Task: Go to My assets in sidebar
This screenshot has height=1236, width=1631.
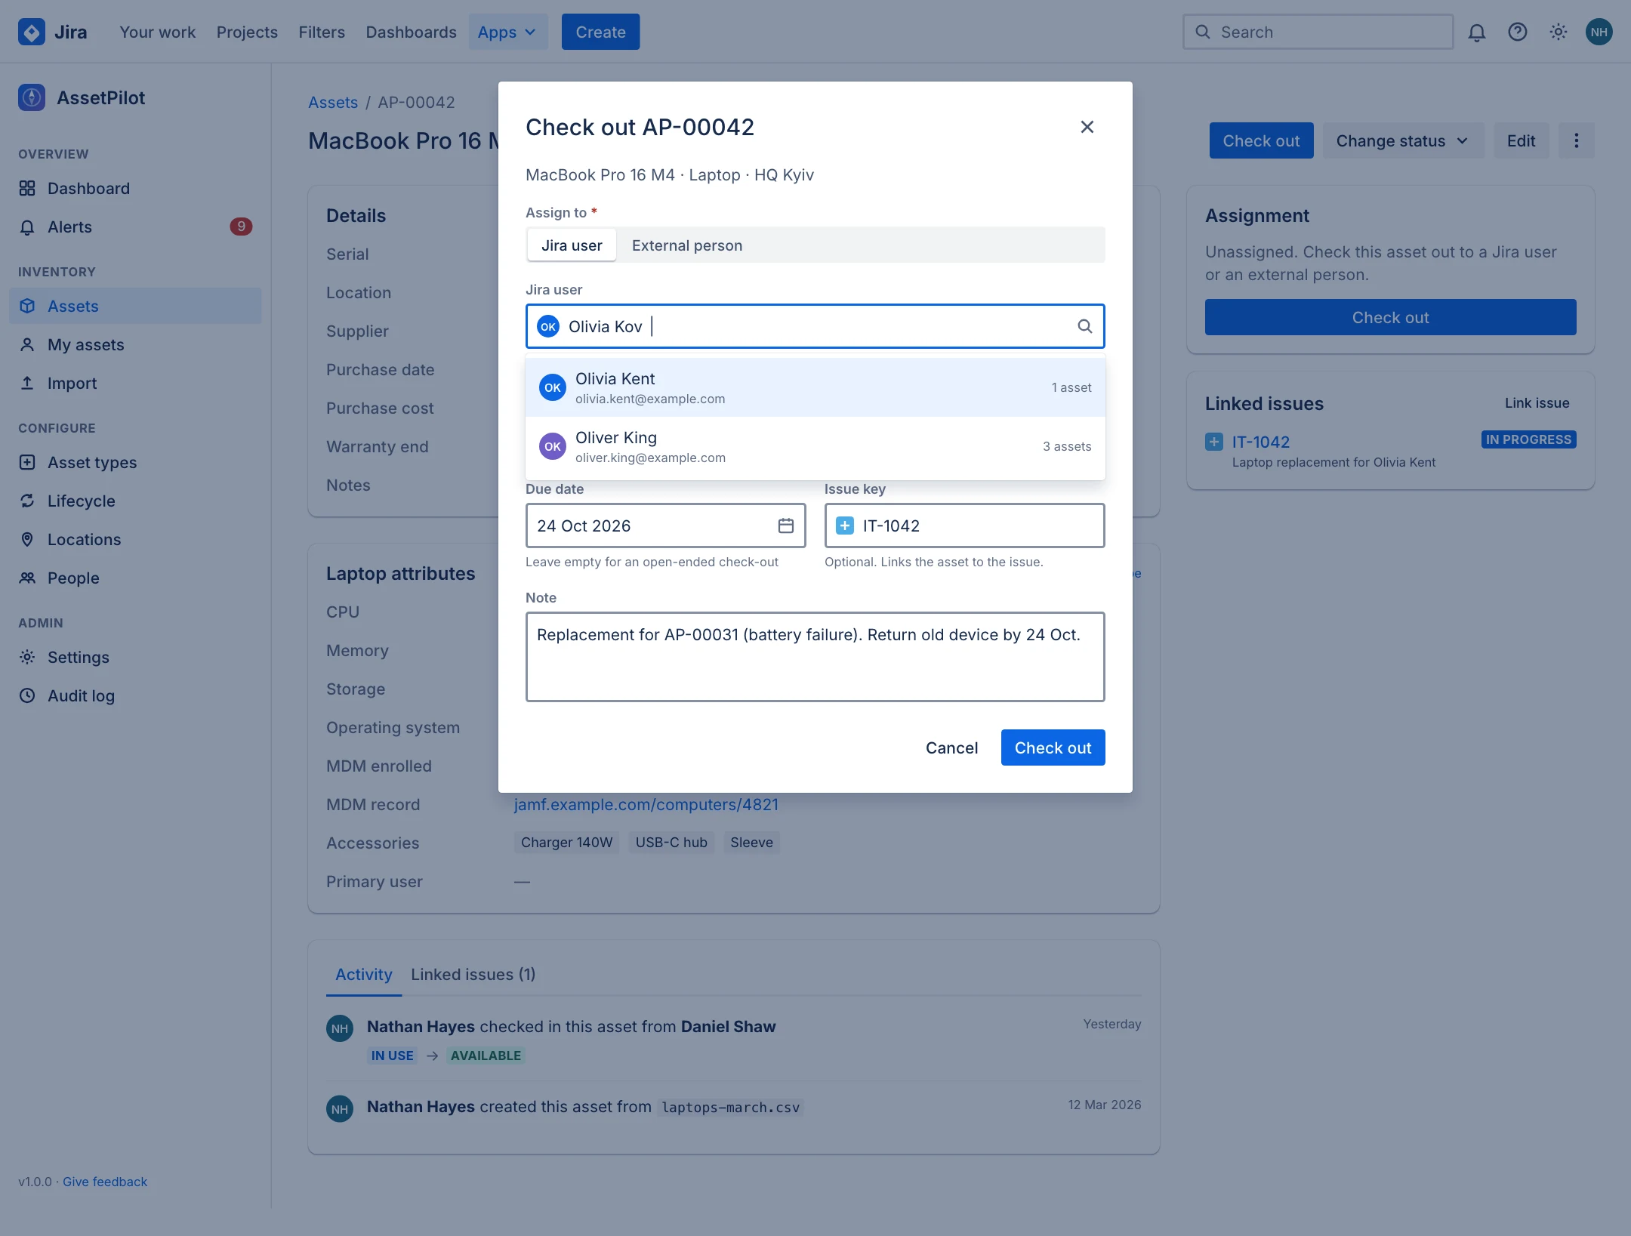Action: tap(135, 344)
